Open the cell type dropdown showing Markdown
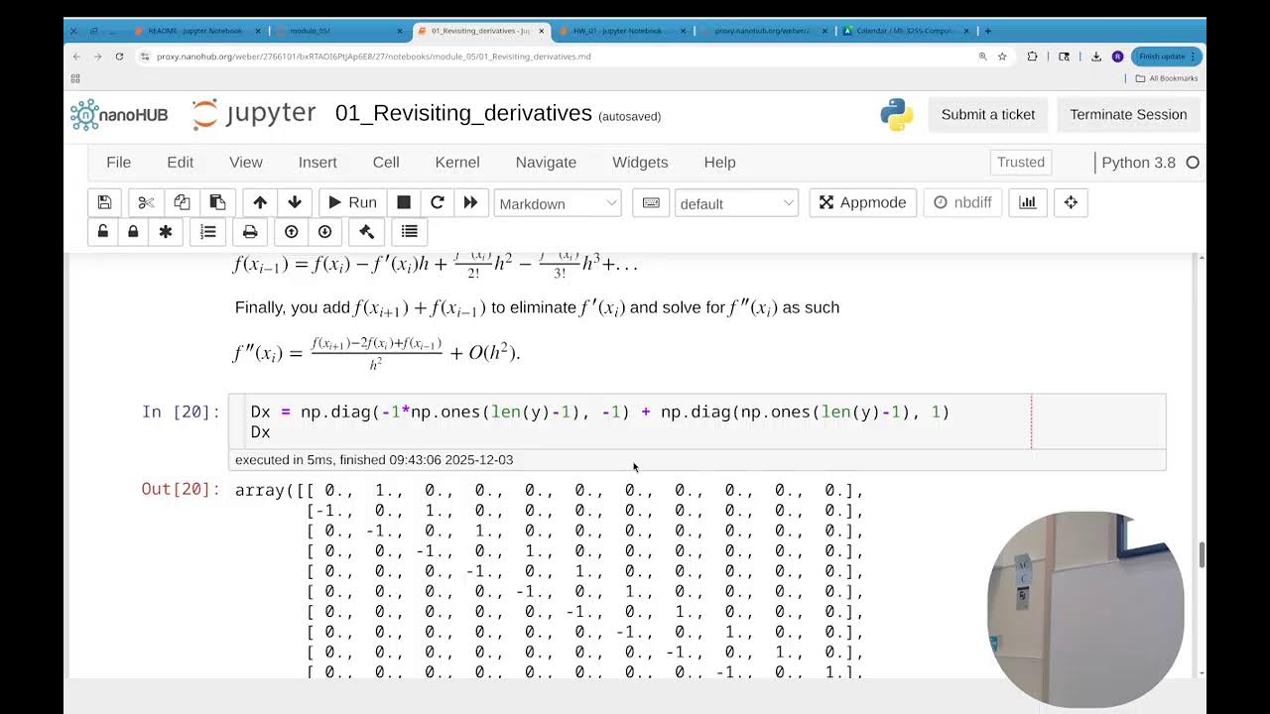The width and height of the screenshot is (1270, 714). pyautogui.click(x=558, y=203)
